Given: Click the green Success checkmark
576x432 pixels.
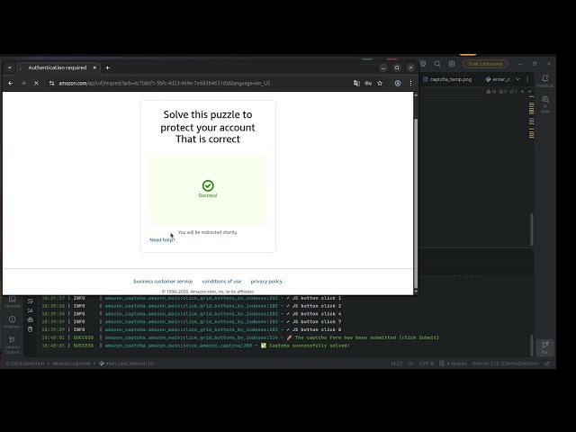Looking at the screenshot, I should pos(208,185).
